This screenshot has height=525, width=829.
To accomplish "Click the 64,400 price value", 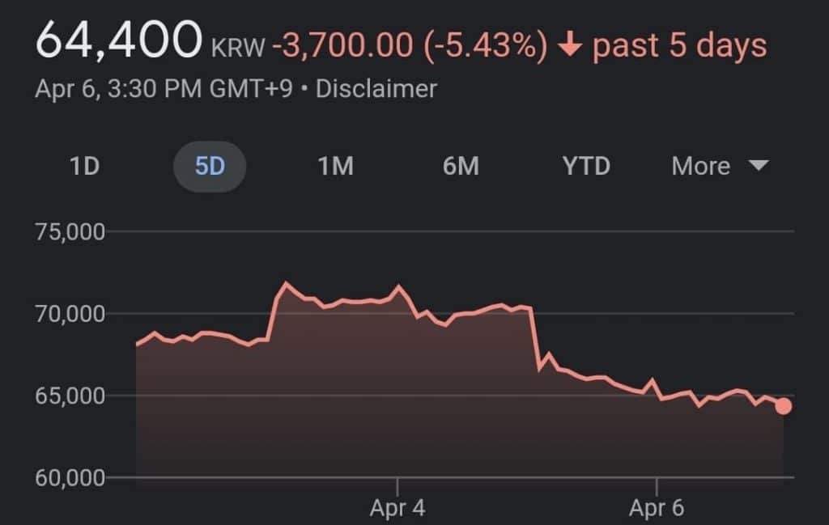I will pos(118,40).
